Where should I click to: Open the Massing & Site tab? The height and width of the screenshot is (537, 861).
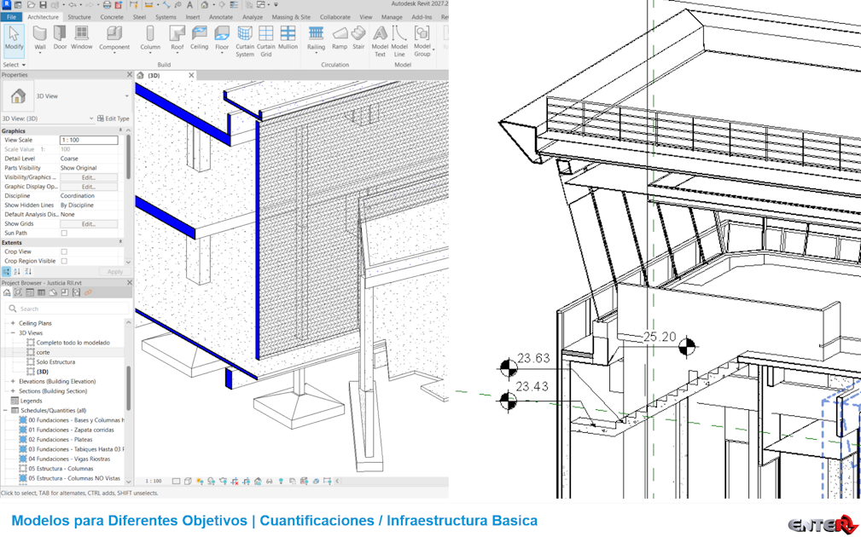tap(291, 17)
